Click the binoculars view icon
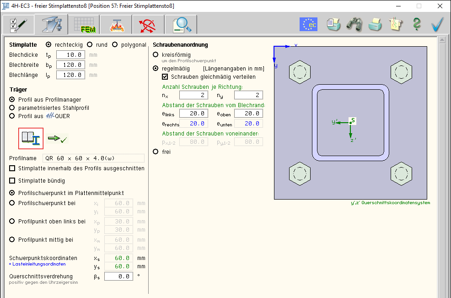The image size is (451, 298). click(x=354, y=24)
